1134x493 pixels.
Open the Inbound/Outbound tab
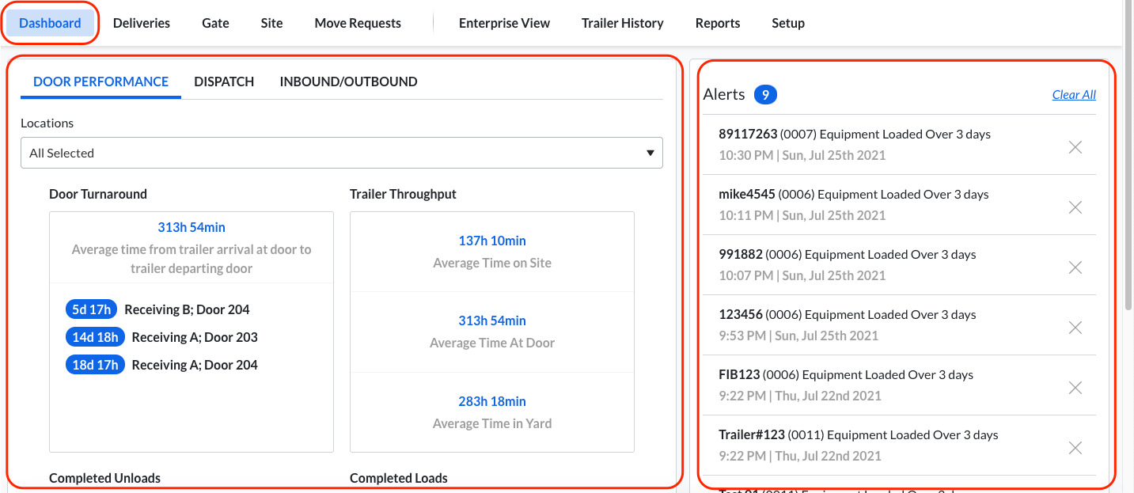pyautogui.click(x=348, y=82)
